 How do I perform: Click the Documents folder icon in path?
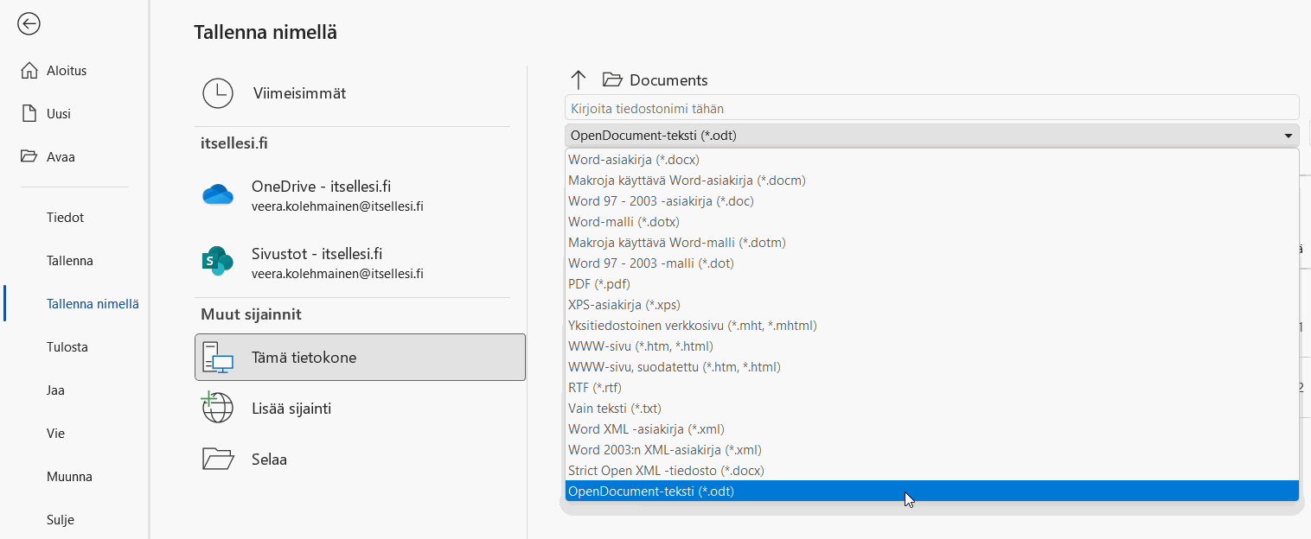pos(613,80)
